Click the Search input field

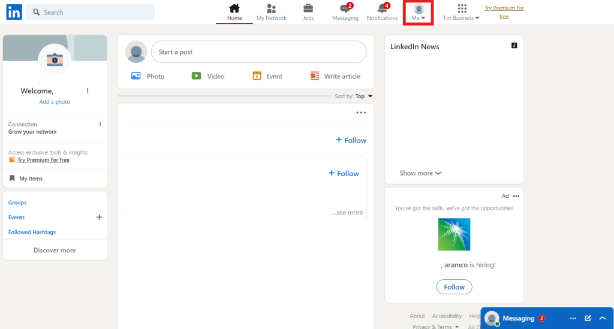91,12
